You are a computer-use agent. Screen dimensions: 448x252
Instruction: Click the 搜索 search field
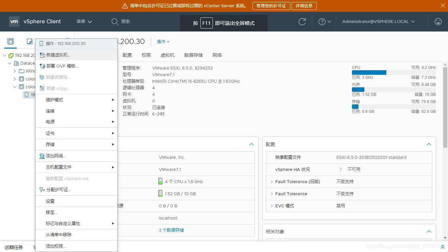click(126, 21)
